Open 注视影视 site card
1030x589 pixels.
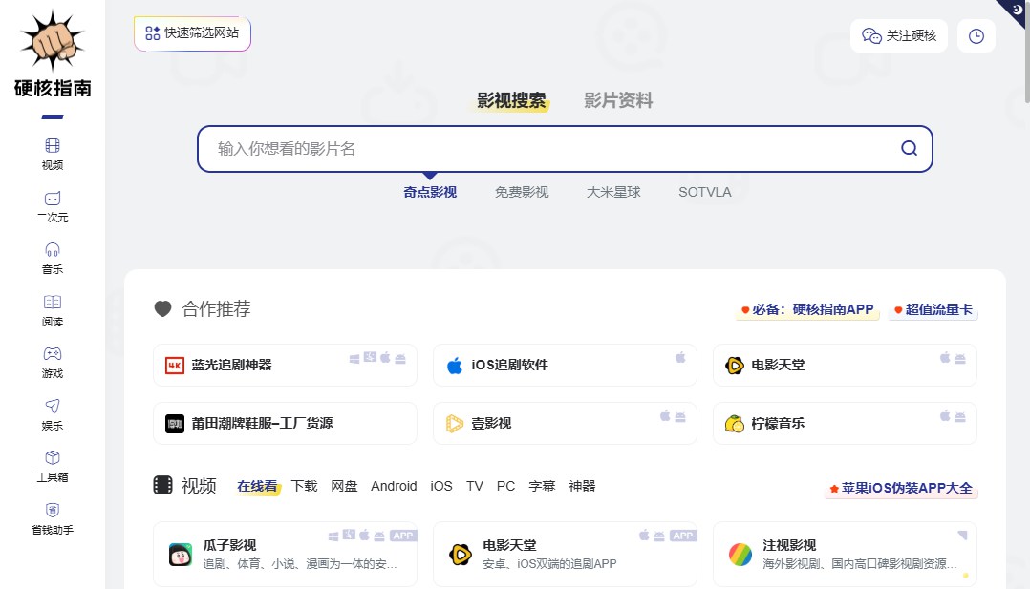(845, 555)
